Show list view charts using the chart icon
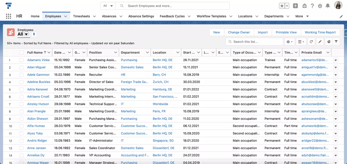Screen dimensions: 347x164 tap(328, 41)
